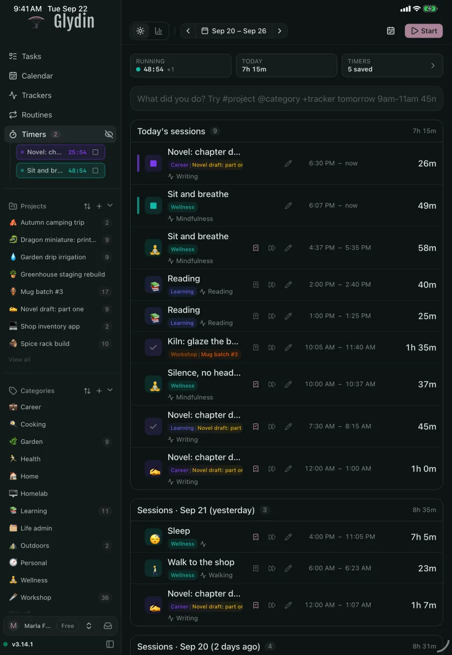Click bookmark icon on Silence 10:00 AM session
This screenshot has height=655, width=452.
(256, 384)
